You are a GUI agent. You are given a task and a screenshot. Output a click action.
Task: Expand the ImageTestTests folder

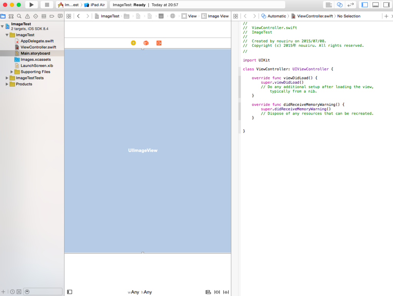(x=7, y=78)
